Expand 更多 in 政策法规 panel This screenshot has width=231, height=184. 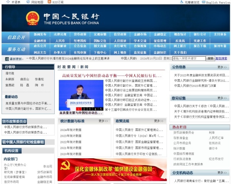[x=159, y=121]
